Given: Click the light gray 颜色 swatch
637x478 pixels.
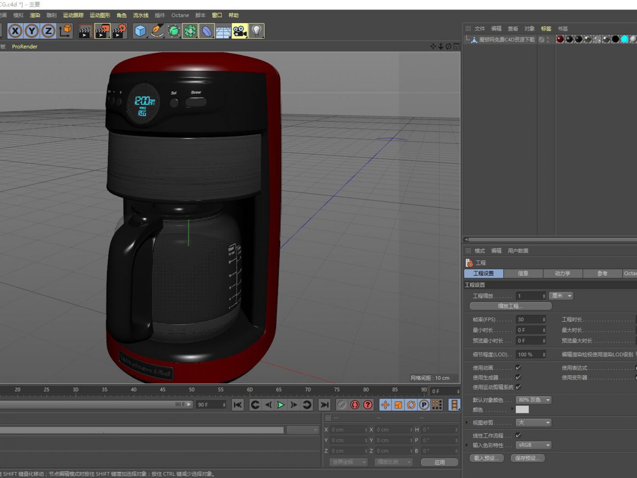Looking at the screenshot, I should point(522,409).
